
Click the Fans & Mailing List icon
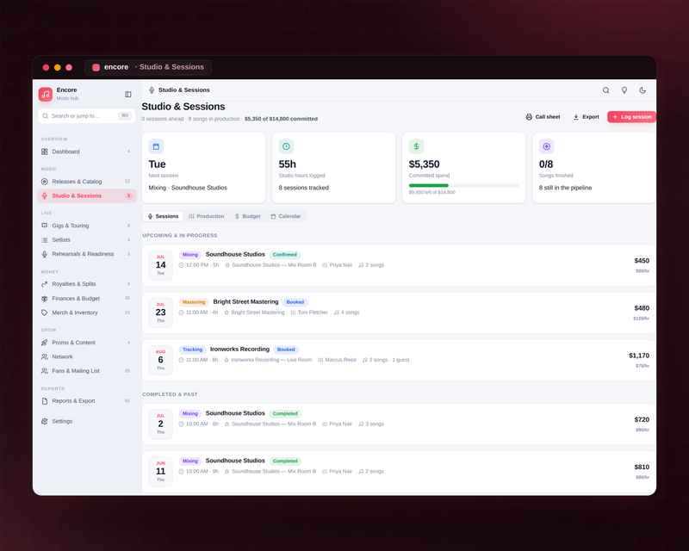[x=45, y=371]
